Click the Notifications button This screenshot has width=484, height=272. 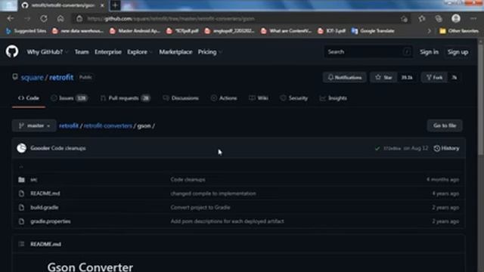pos(345,77)
